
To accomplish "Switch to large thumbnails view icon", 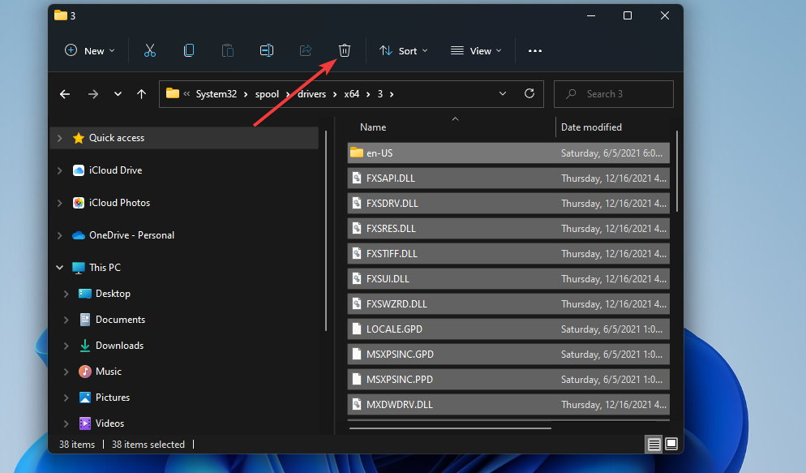I will (671, 444).
